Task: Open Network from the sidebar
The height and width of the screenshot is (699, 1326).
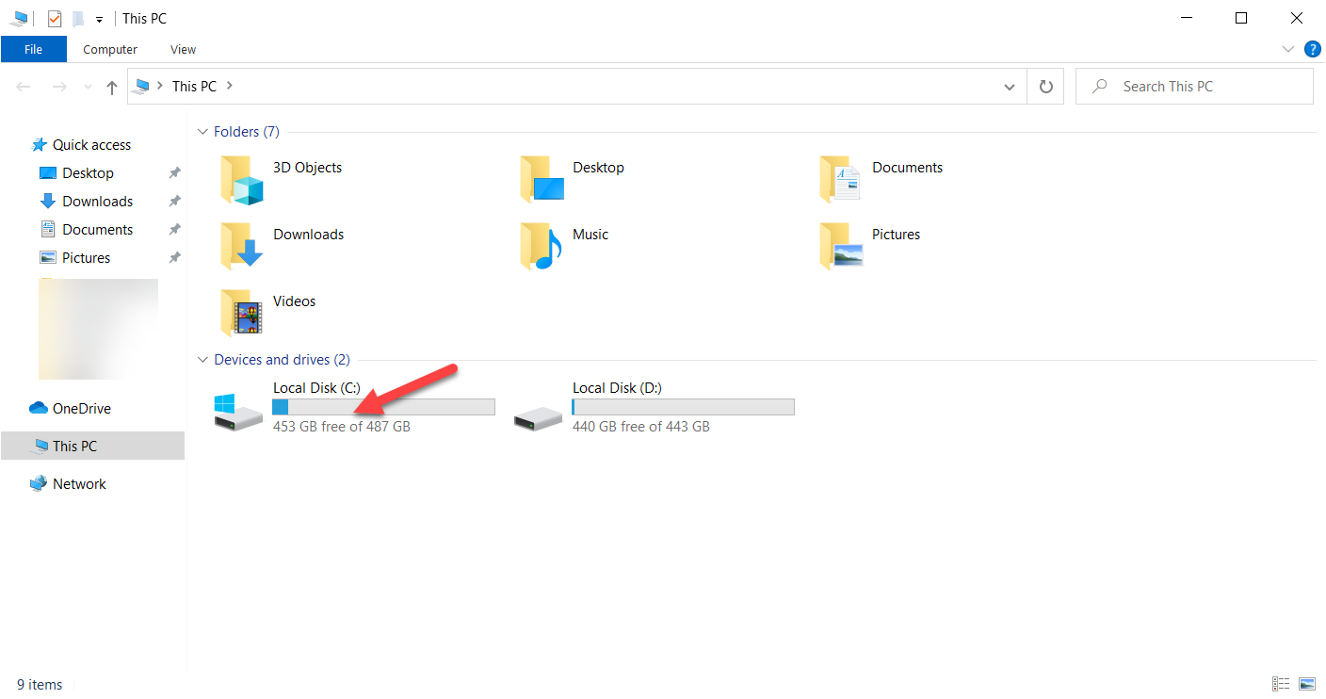Action: pos(79,483)
